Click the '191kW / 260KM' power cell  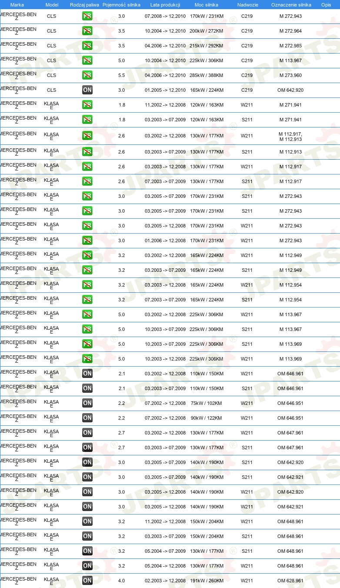point(207,581)
